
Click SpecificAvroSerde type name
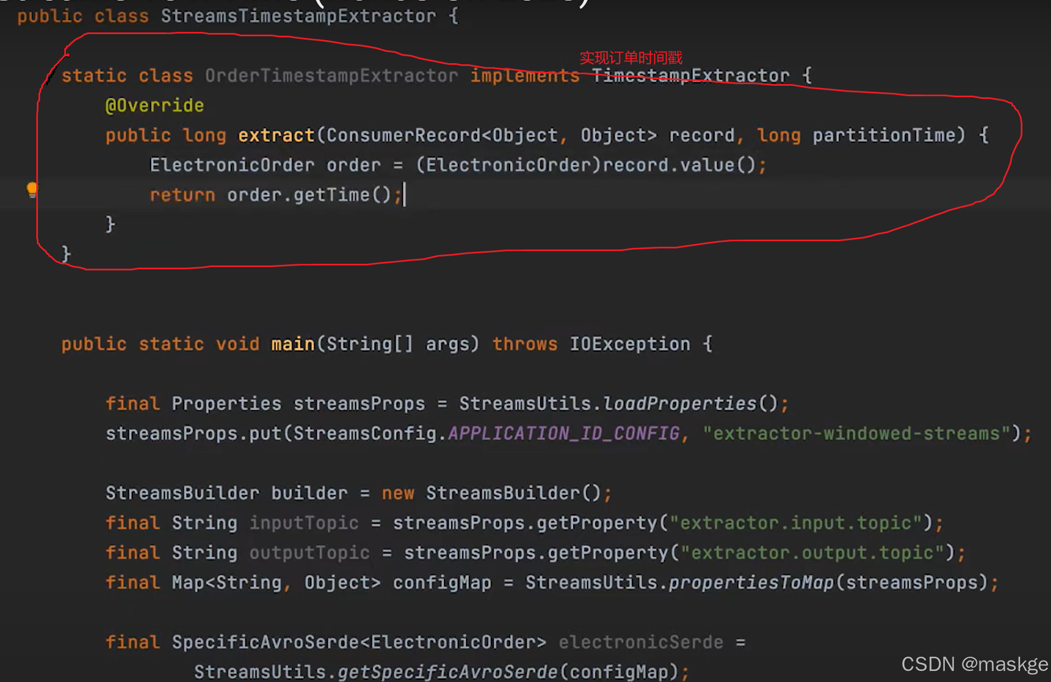pos(265,642)
